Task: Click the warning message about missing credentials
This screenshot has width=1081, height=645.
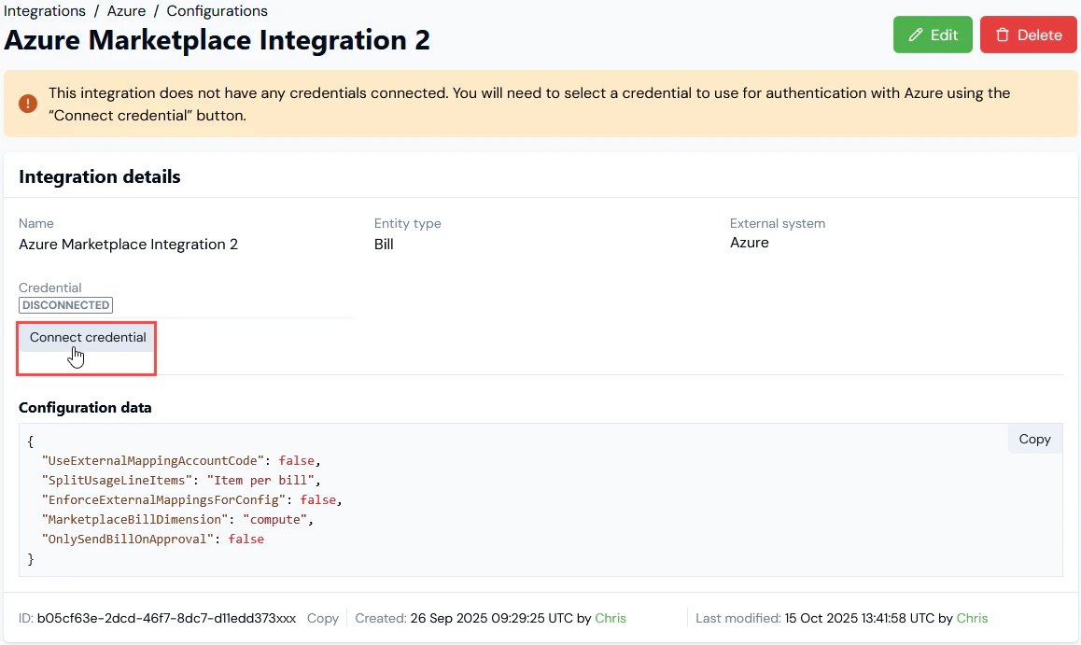Action: (528, 104)
